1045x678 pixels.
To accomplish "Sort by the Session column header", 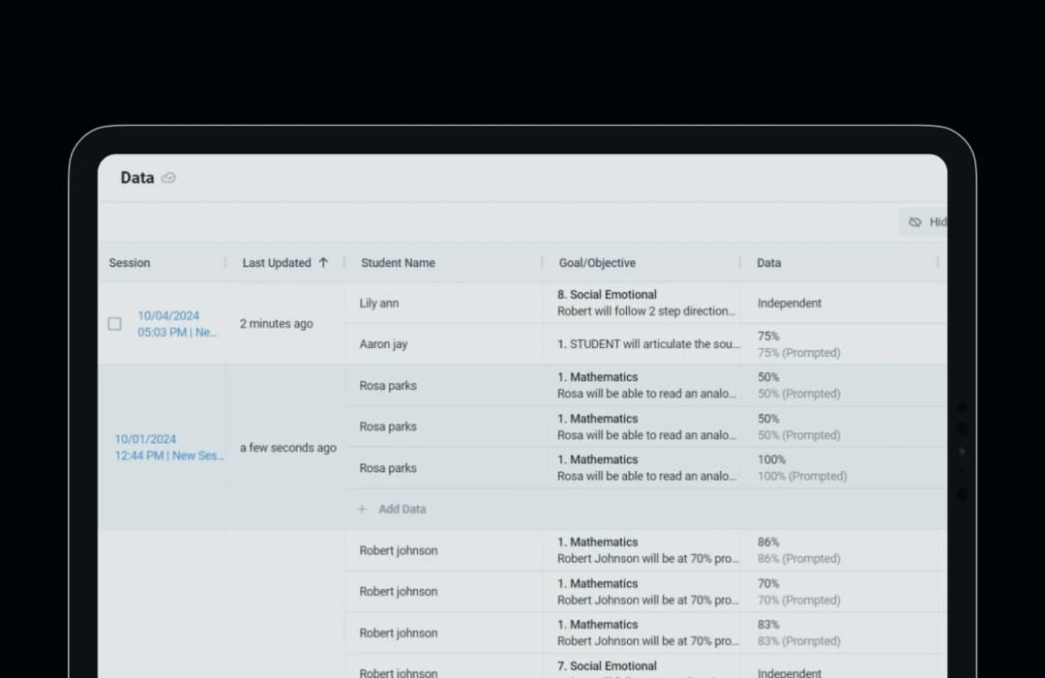I will [x=130, y=263].
